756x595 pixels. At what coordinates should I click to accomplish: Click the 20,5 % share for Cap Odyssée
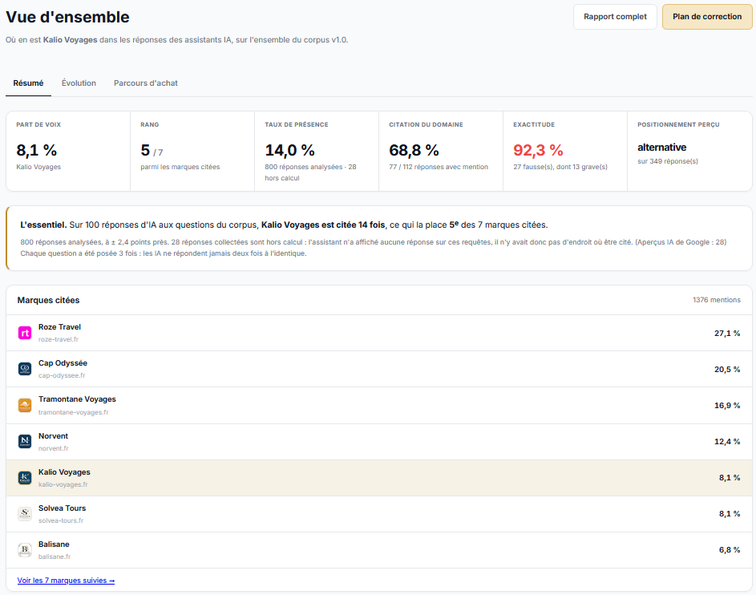[x=727, y=370]
